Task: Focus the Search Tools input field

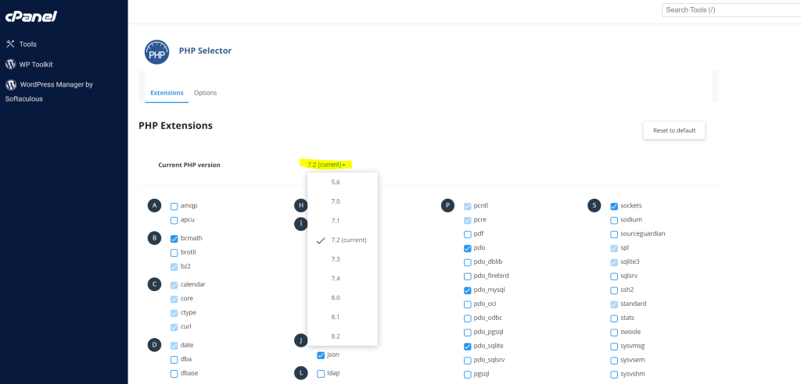Action: [731, 9]
